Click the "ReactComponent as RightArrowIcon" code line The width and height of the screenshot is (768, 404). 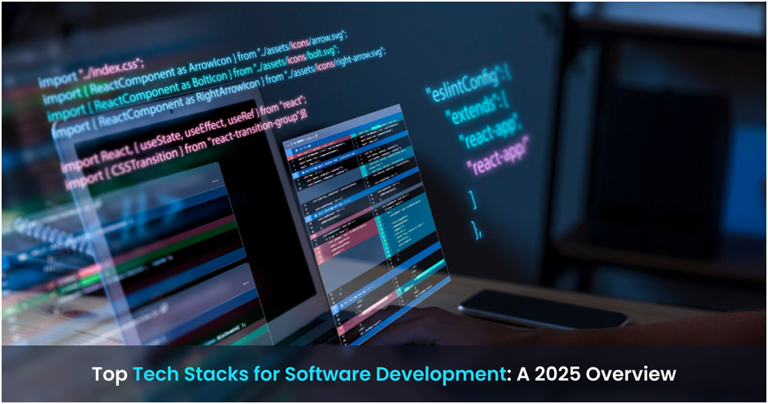coord(220,92)
